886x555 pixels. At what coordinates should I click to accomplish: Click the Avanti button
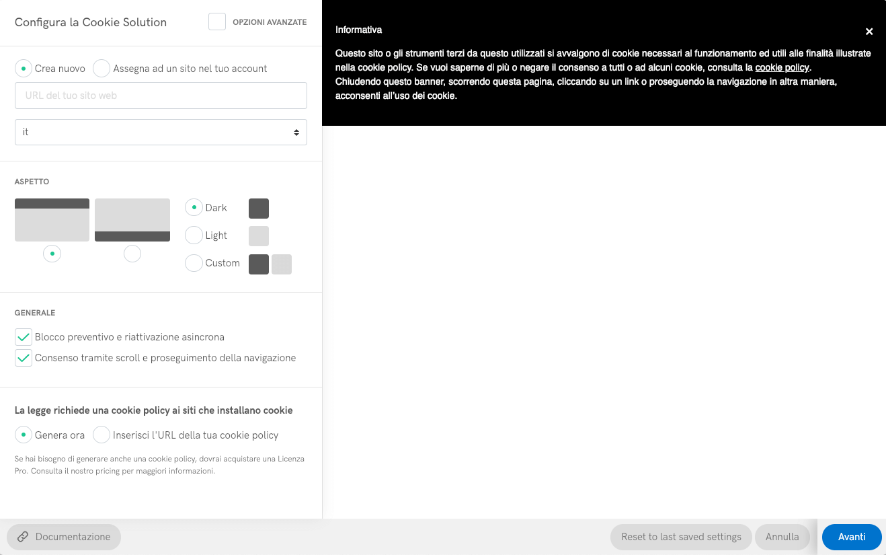click(851, 537)
